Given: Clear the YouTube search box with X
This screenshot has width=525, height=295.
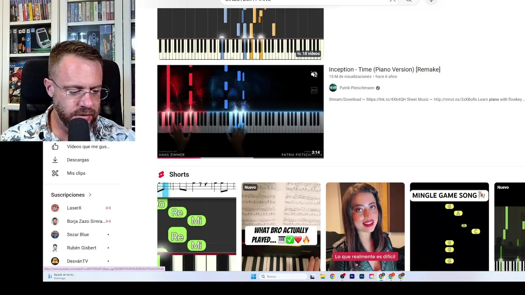Looking at the screenshot, I should (x=393, y=1).
